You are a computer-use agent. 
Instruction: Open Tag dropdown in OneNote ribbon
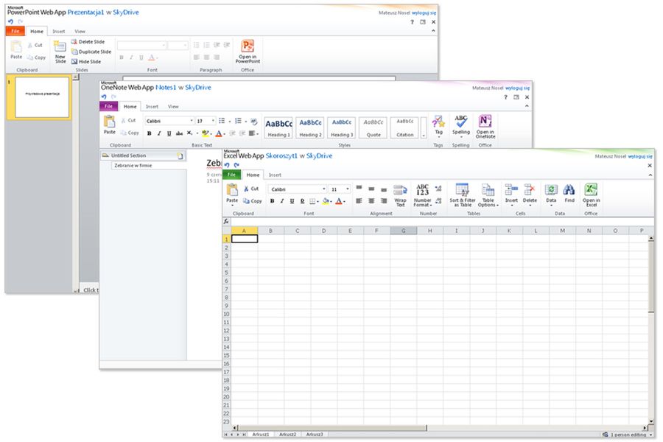(x=438, y=126)
